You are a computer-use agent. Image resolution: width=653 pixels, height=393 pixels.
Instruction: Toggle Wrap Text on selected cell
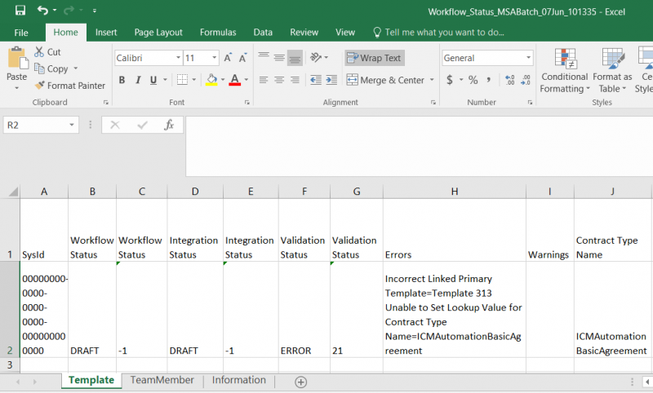pos(374,58)
